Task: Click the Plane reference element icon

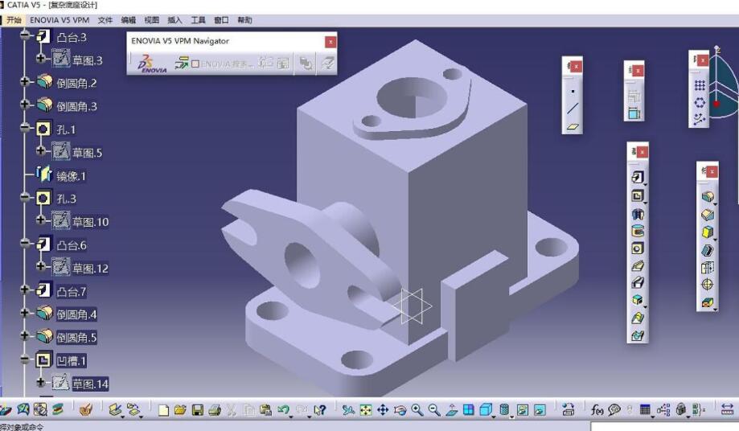Action: 573,126
